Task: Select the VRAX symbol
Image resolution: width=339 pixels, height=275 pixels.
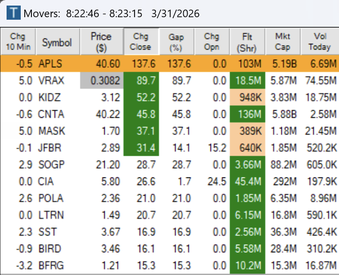Action: pos(51,80)
